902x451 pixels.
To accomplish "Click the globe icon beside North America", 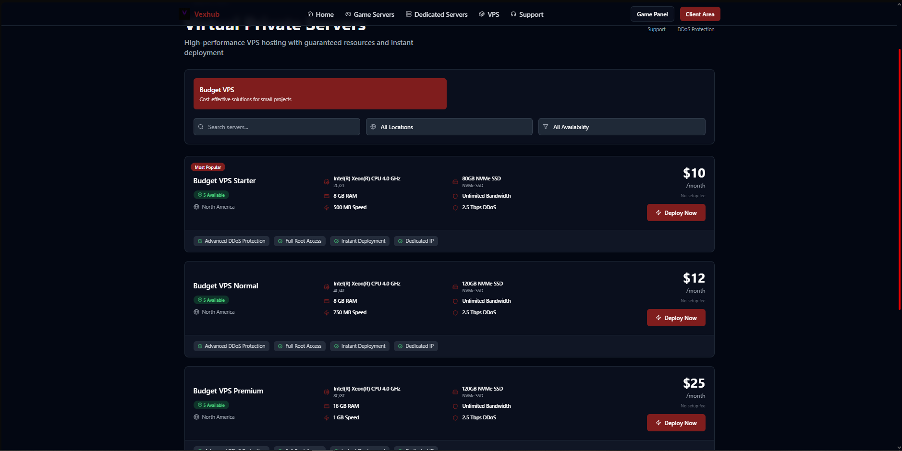I will coord(196,207).
